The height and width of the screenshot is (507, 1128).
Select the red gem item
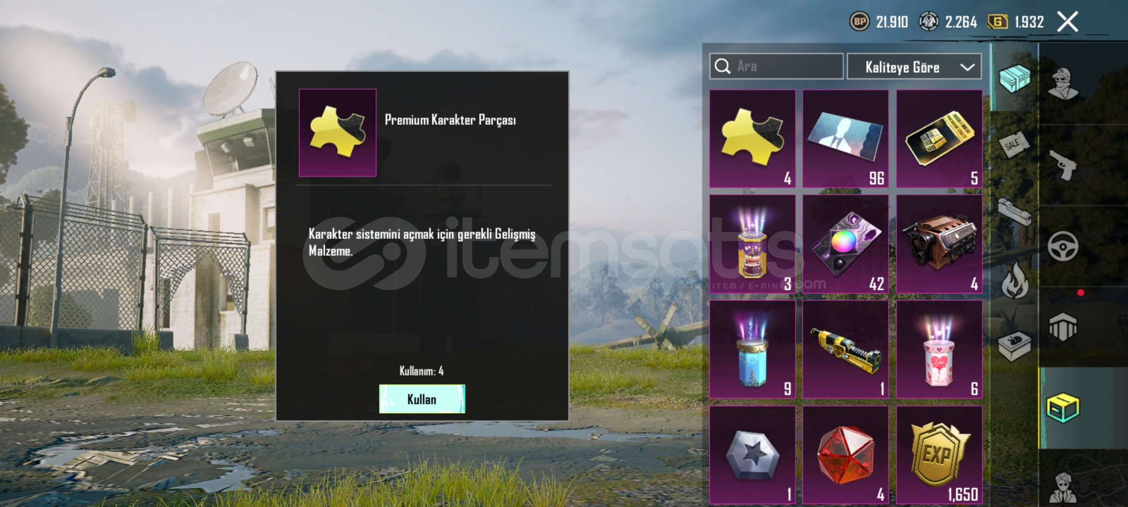[845, 455]
